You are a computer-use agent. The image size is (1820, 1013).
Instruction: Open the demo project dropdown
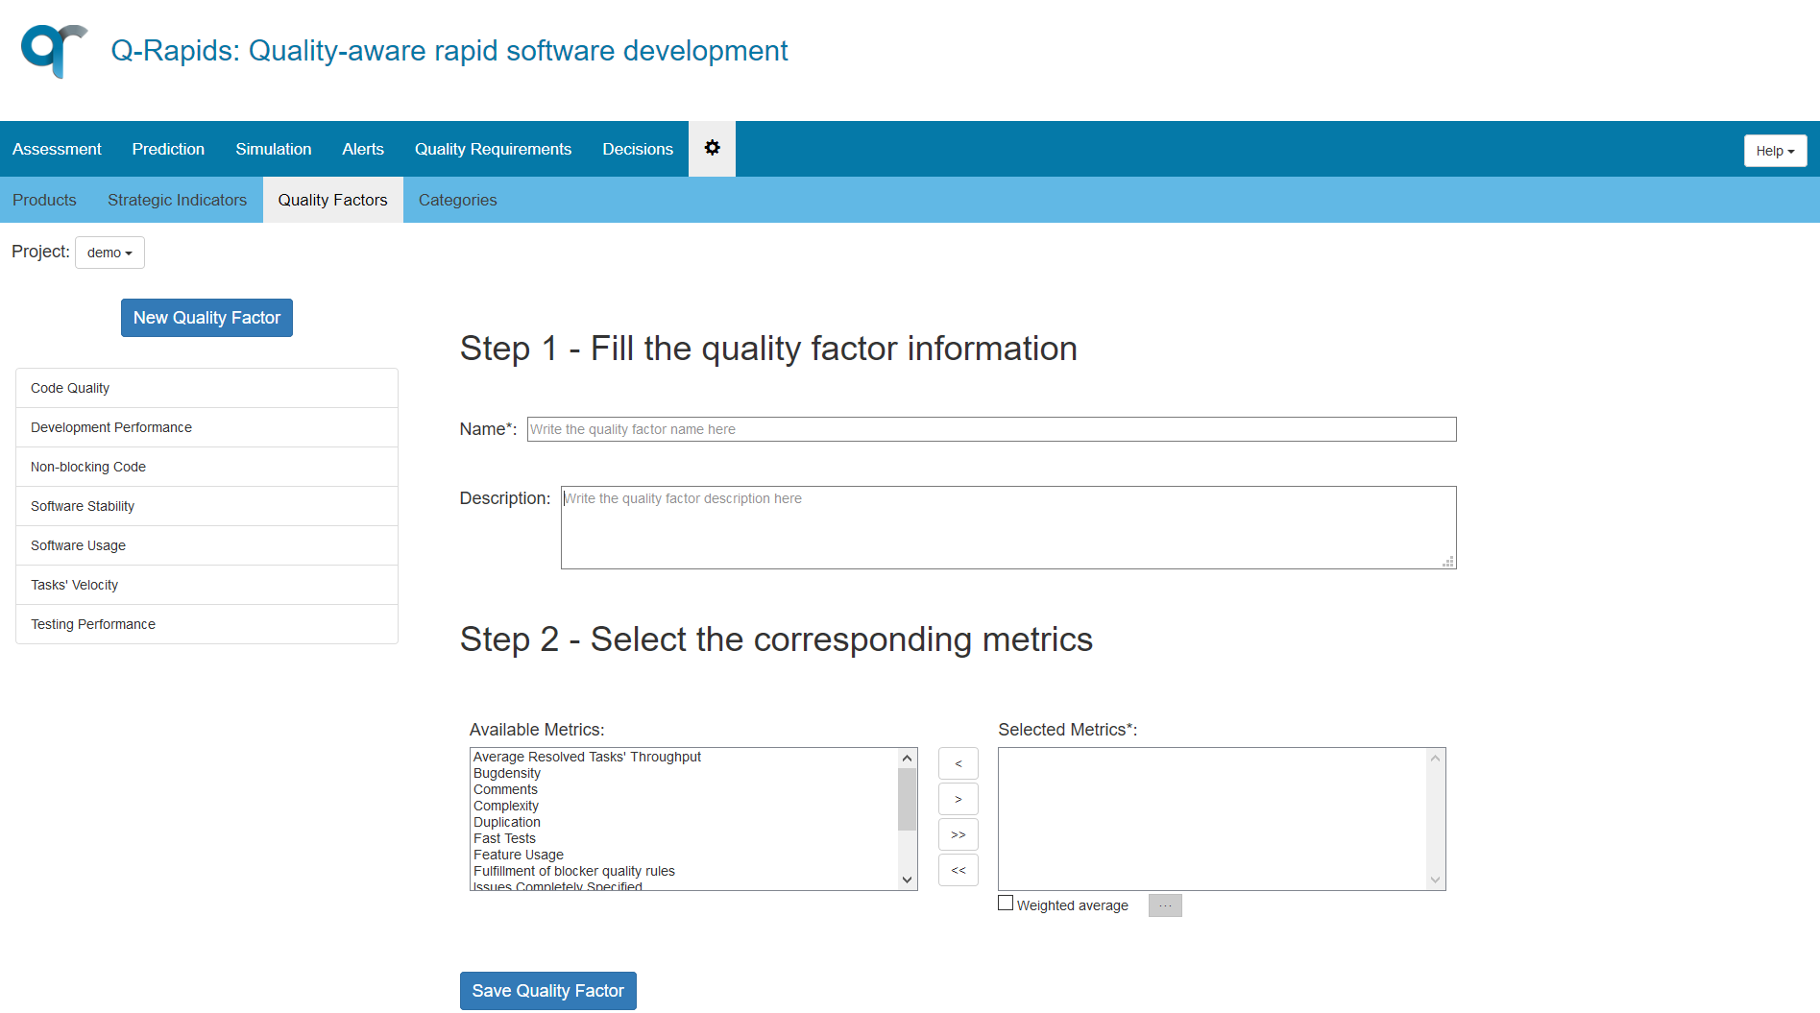point(109,253)
